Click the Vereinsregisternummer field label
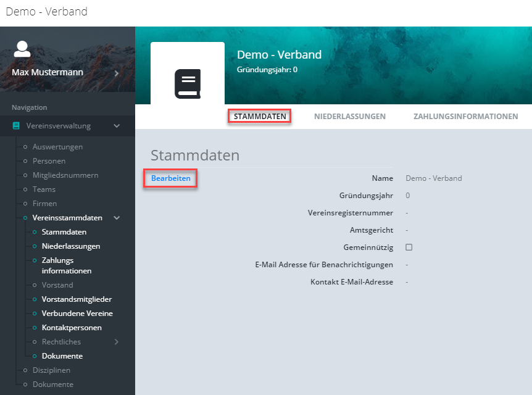The image size is (532, 395). [x=351, y=213]
